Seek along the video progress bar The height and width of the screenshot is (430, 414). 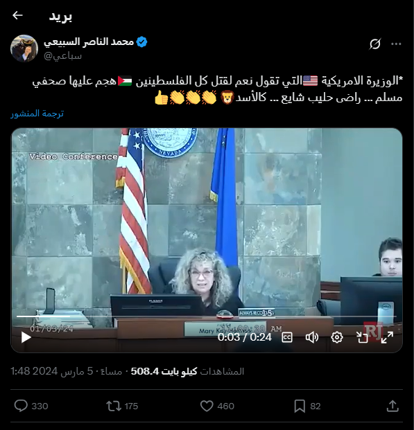(x=207, y=316)
